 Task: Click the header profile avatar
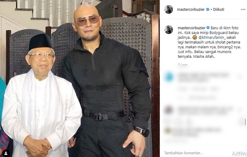(169, 9)
